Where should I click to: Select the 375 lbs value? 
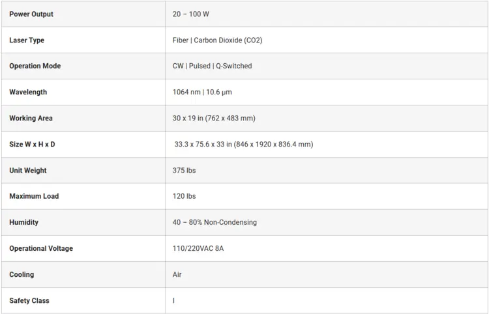click(184, 171)
